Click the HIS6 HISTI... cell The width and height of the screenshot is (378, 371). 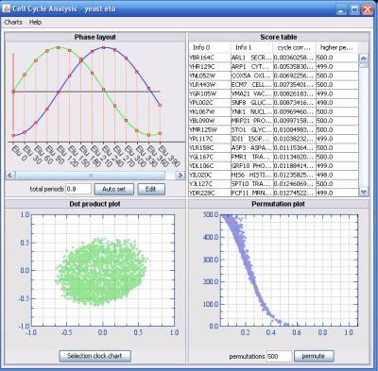coord(251,175)
